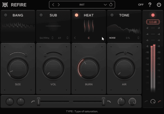
Task: Click the arc slider handle above AIR
Action: 125,52
